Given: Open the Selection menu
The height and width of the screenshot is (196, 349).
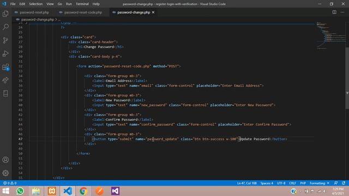Looking at the screenshot, I should (35, 4).
